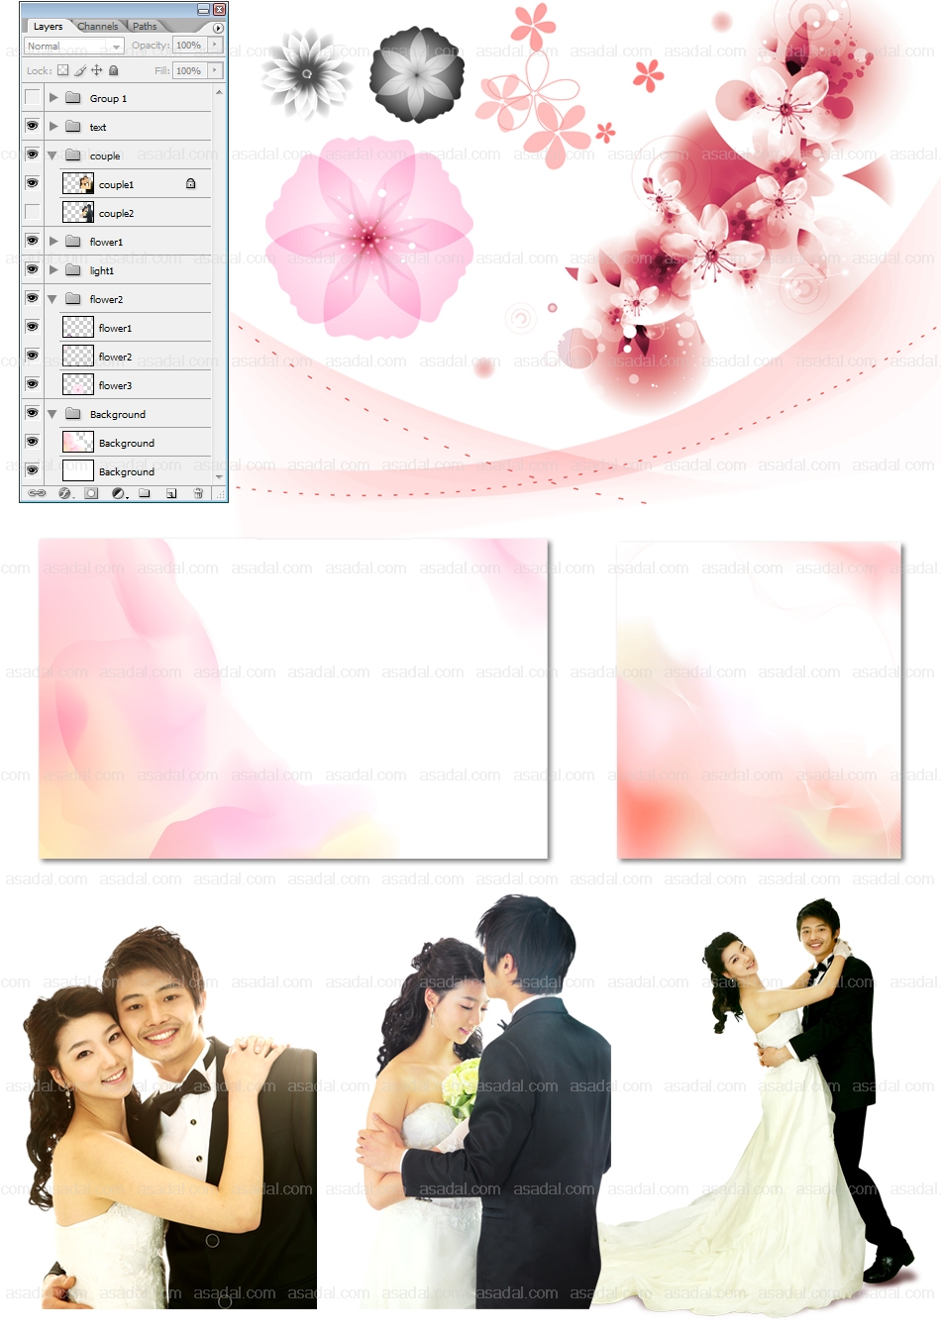Image resolution: width=941 pixels, height=1337 pixels.
Task: Expand the flower1 group
Action: pos(53,242)
